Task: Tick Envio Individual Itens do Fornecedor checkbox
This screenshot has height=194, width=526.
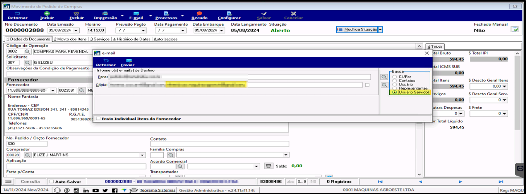Action: click(x=98, y=118)
